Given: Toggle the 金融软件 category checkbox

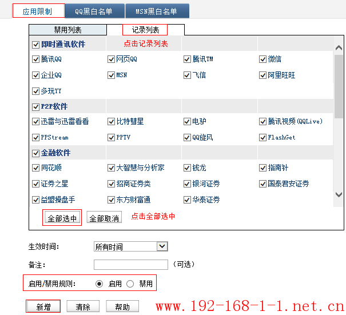Looking at the screenshot, I should pos(35,153).
